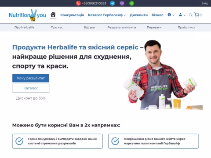Click the red phone call icon
211x158 pixels.
coord(78,3)
